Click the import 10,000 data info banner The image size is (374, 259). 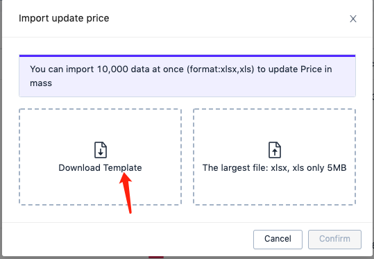pos(187,76)
